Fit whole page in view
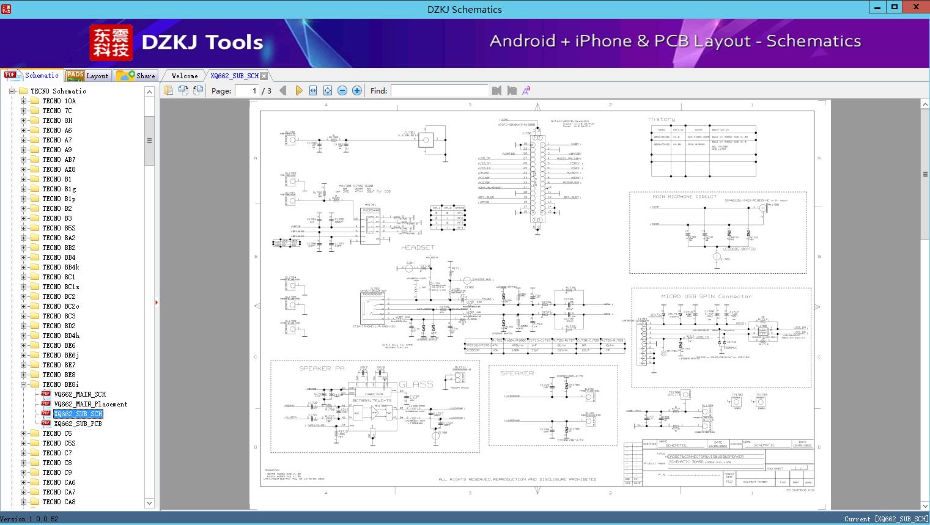930x525 pixels. (x=328, y=90)
